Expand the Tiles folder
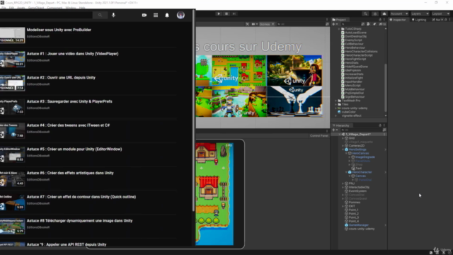 coord(336,104)
